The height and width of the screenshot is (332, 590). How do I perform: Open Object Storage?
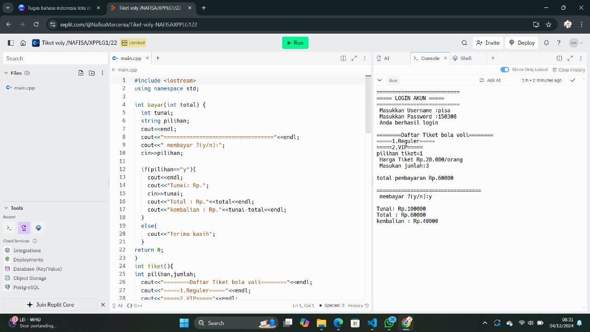29,278
